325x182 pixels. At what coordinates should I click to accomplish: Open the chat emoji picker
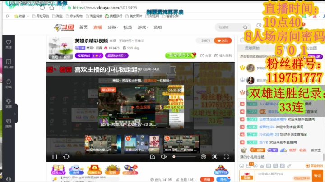click(x=241, y=166)
